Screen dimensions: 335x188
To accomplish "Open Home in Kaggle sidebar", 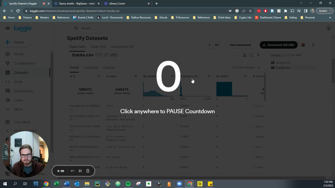I will click(x=19, y=54).
